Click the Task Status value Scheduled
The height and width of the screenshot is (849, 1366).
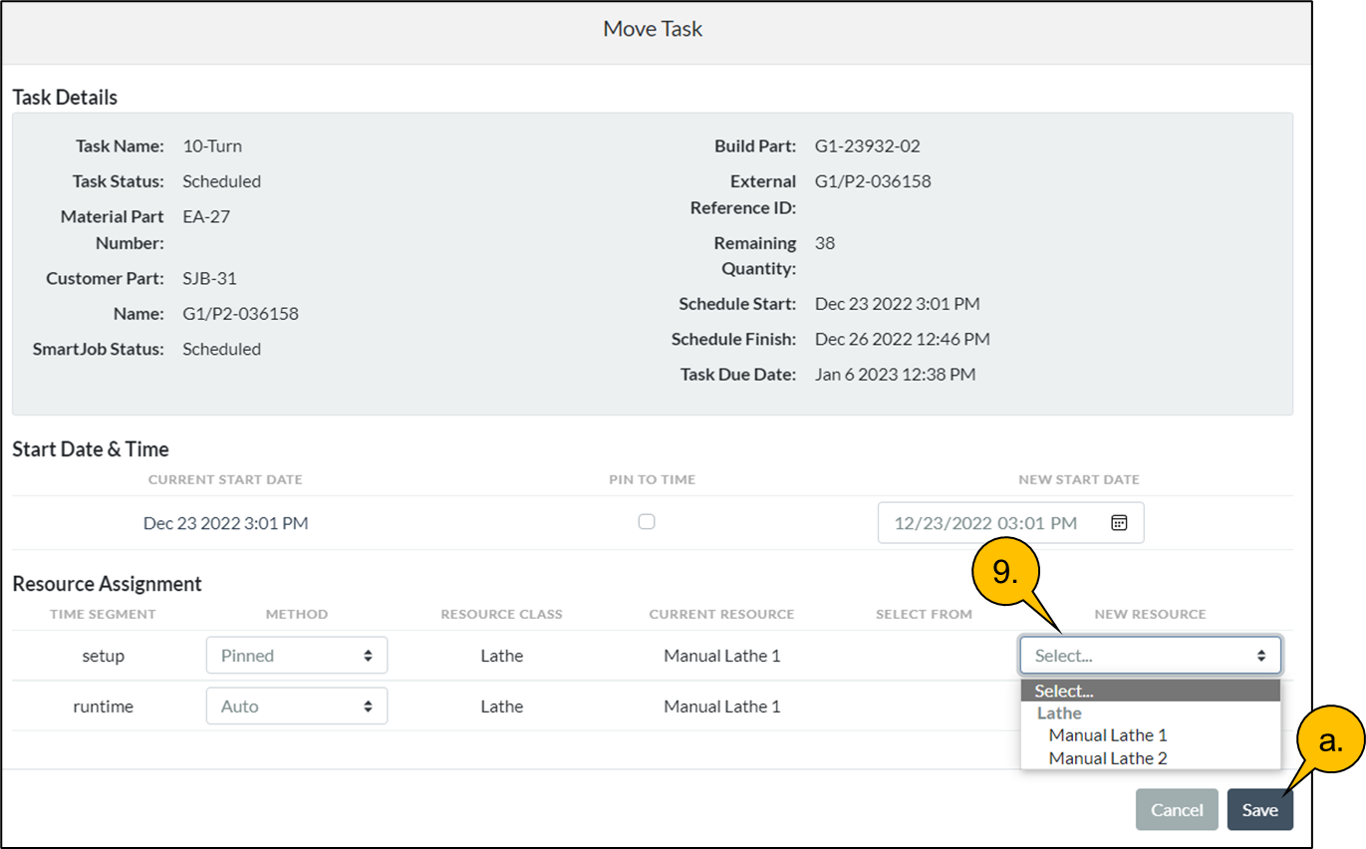coord(221,181)
